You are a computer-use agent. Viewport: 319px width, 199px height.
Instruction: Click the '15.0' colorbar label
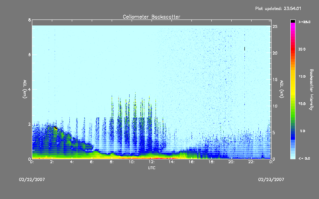302,76
